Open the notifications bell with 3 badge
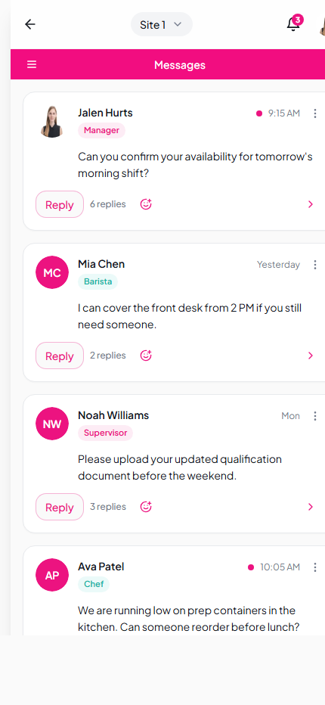 point(293,23)
